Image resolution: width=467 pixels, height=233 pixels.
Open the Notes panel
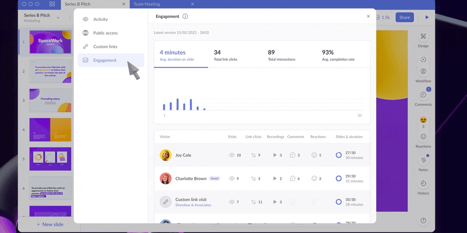point(423,160)
